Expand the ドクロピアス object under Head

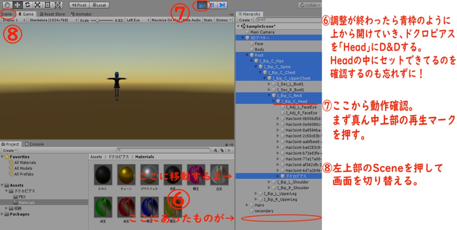(x=278, y=176)
